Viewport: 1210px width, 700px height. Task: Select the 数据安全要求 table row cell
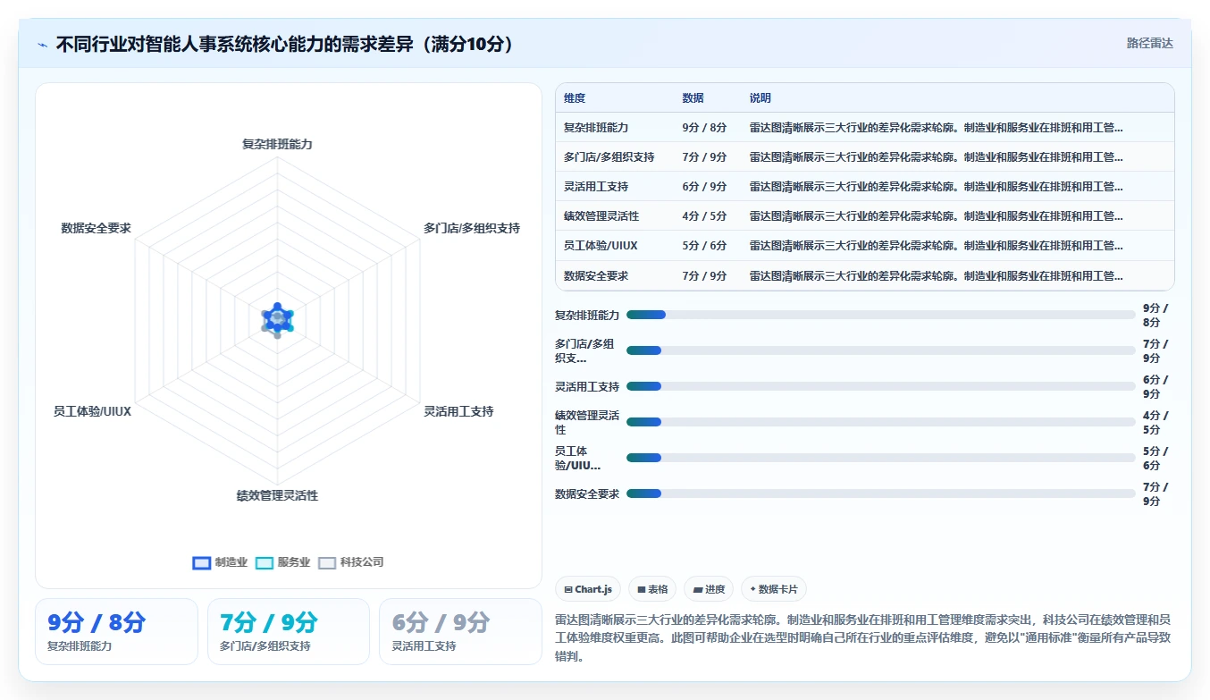pyautogui.click(x=596, y=276)
